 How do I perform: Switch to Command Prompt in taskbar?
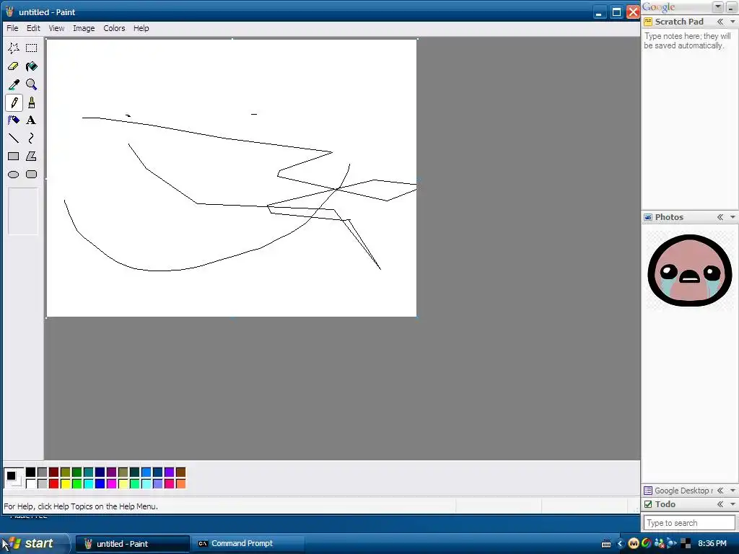[x=248, y=544]
